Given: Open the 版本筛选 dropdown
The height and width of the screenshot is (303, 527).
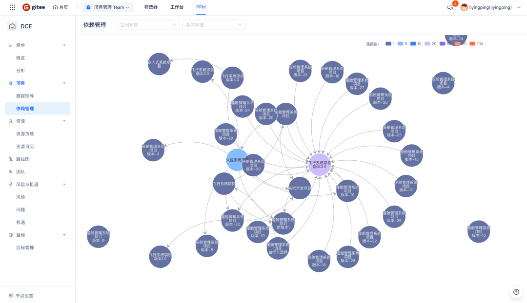Looking at the screenshot, I should 214,25.
